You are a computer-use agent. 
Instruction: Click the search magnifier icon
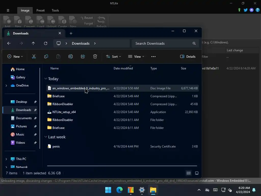click(x=194, y=43)
